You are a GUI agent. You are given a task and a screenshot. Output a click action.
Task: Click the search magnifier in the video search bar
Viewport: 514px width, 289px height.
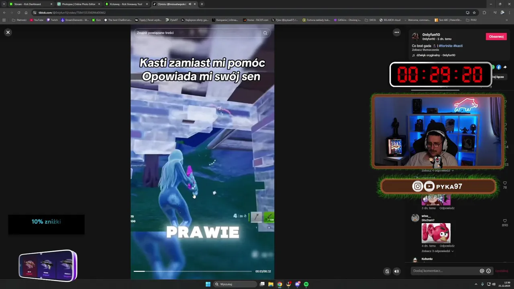pos(265,33)
